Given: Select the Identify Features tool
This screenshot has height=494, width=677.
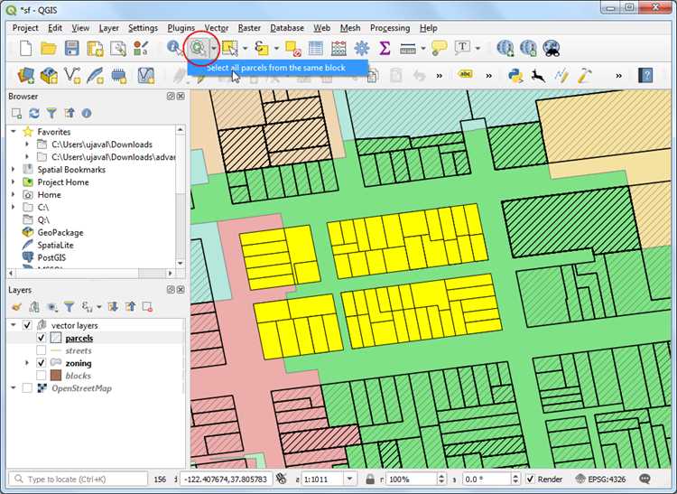Looking at the screenshot, I should coord(175,48).
